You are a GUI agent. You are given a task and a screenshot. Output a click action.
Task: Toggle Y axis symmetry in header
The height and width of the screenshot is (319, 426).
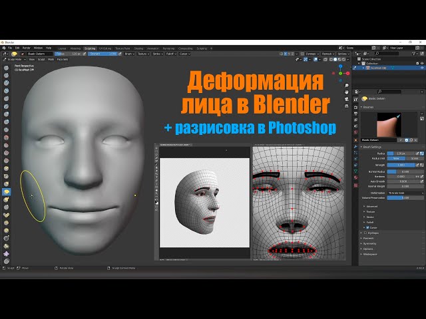[x=289, y=54]
